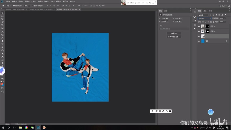Toggle the Auto-Select checkbox
The height and width of the screenshot is (130, 231).
click(14, 6)
